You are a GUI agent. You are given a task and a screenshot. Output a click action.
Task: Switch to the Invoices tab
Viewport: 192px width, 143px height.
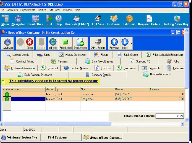[x=103, y=68]
